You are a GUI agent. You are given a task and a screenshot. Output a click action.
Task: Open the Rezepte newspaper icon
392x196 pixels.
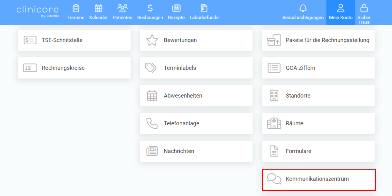[x=176, y=8]
